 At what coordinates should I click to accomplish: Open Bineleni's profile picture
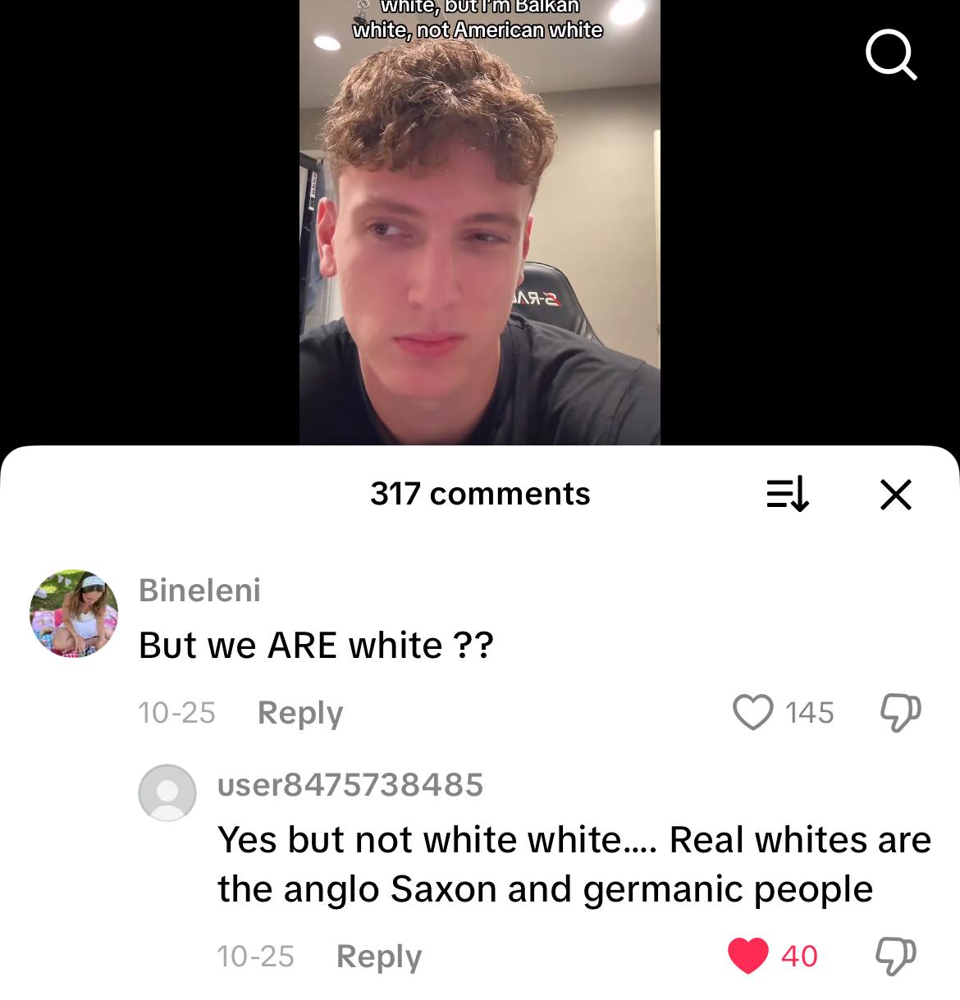(74, 614)
